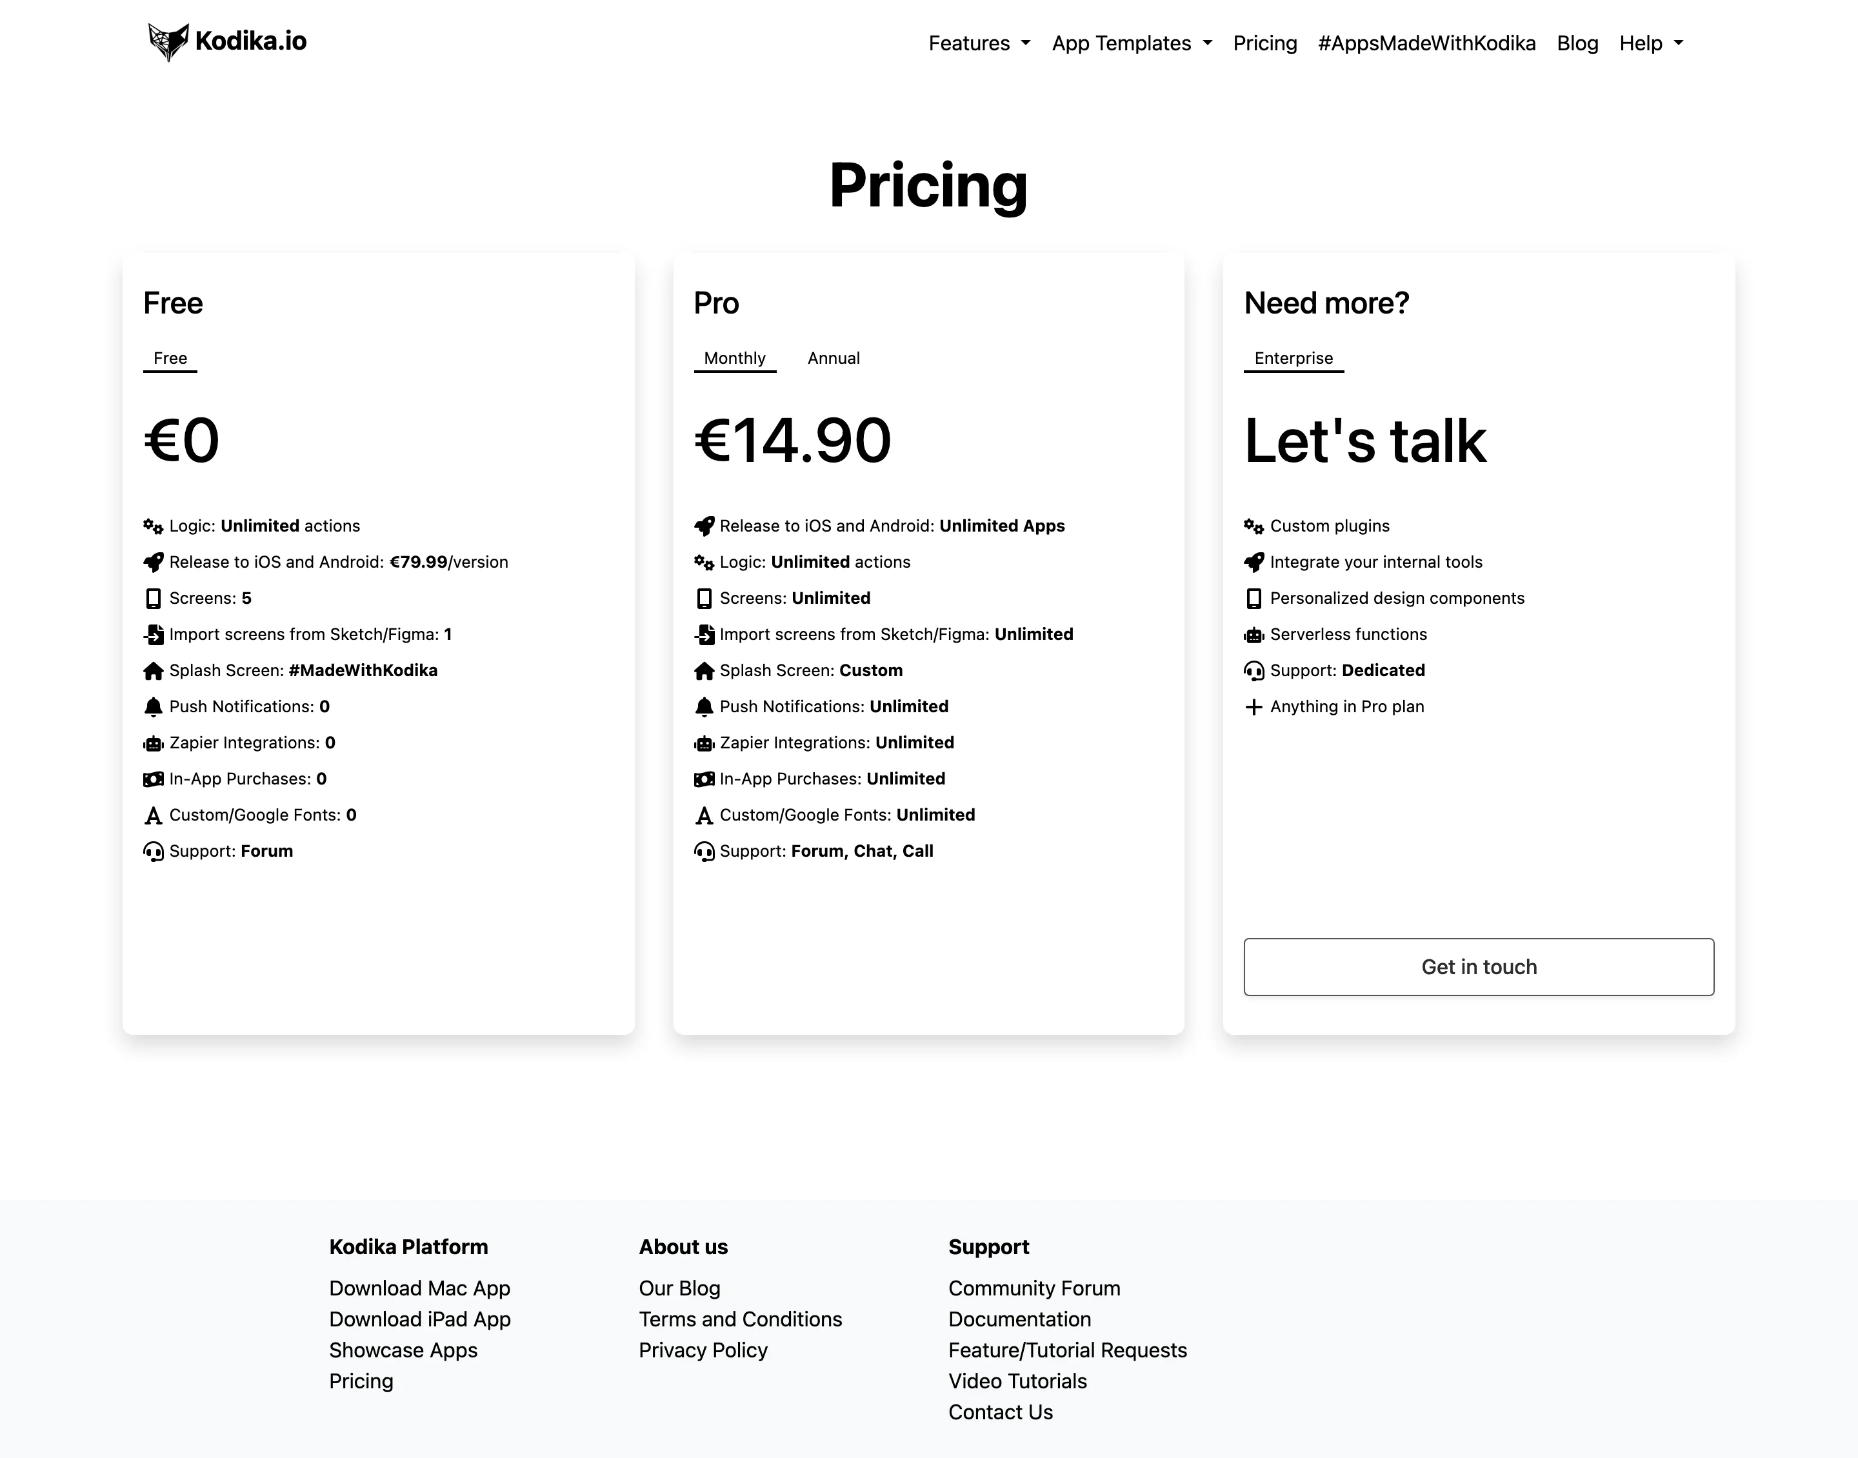The width and height of the screenshot is (1858, 1458).
Task: Expand the Help dropdown in navbar
Action: pyautogui.click(x=1651, y=43)
